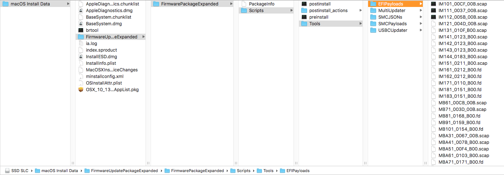The width and height of the screenshot is (504, 175).
Task: Click the arrow beside FirmwareUp…eExpanded row
Action: tap(143, 37)
